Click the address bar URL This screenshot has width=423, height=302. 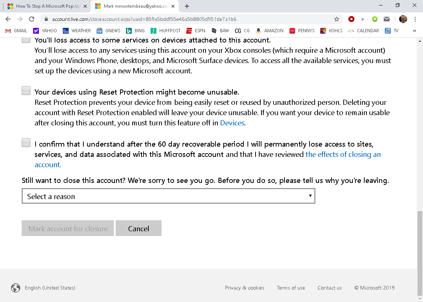tap(144, 19)
